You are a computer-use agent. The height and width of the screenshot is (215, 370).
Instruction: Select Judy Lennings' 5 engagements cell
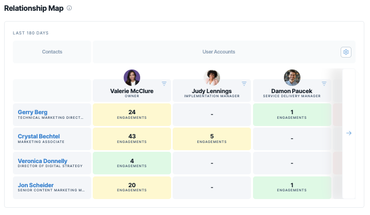(x=212, y=139)
